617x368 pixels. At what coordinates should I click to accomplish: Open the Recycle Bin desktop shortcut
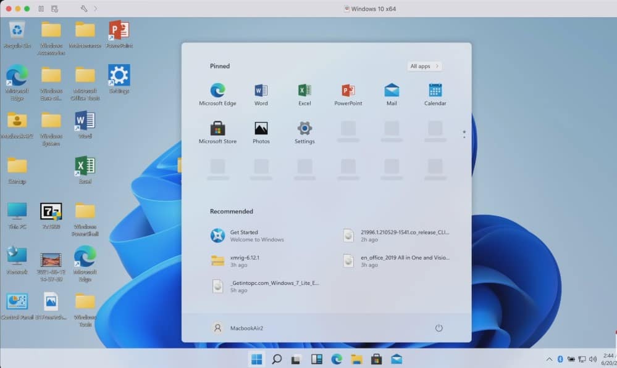(16, 30)
